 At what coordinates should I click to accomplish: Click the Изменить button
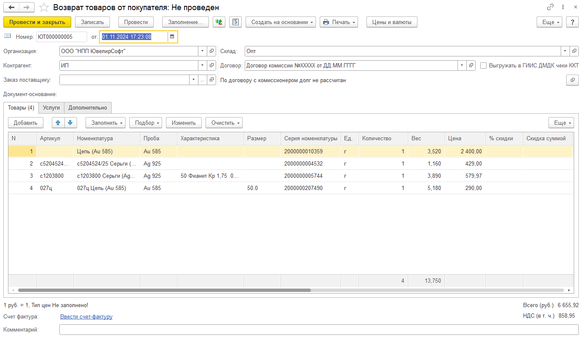coord(184,123)
